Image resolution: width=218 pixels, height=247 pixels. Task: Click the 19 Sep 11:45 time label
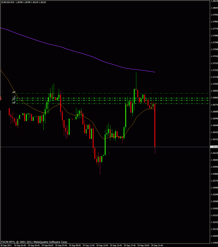click(88, 245)
